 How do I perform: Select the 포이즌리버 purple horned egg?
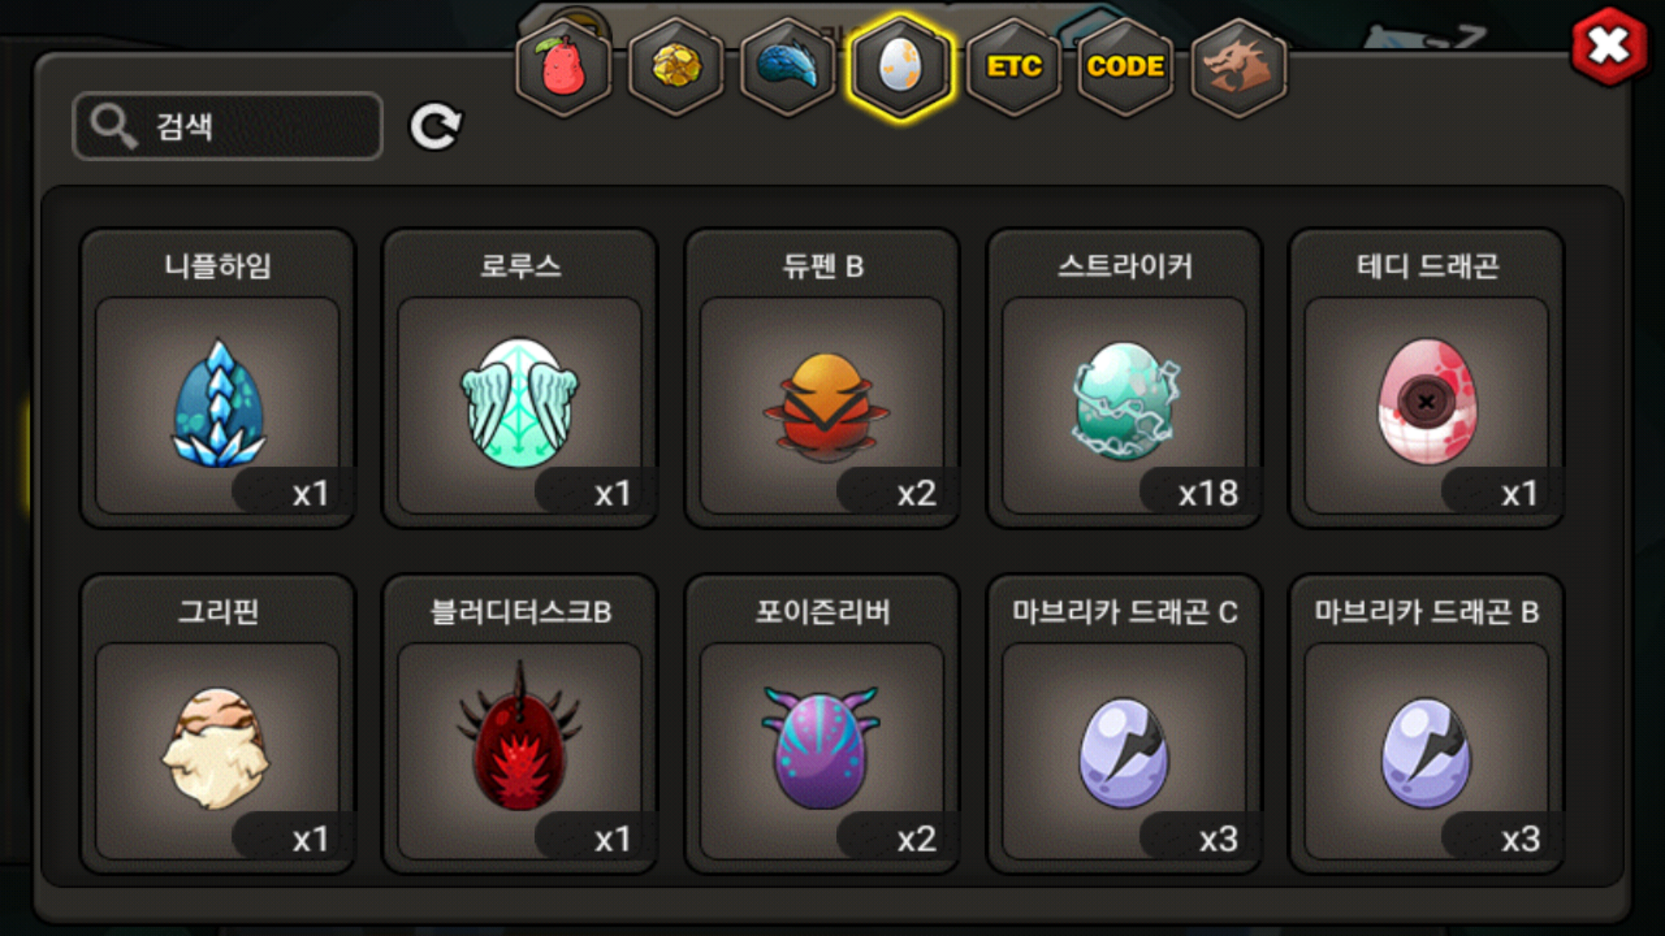click(822, 724)
